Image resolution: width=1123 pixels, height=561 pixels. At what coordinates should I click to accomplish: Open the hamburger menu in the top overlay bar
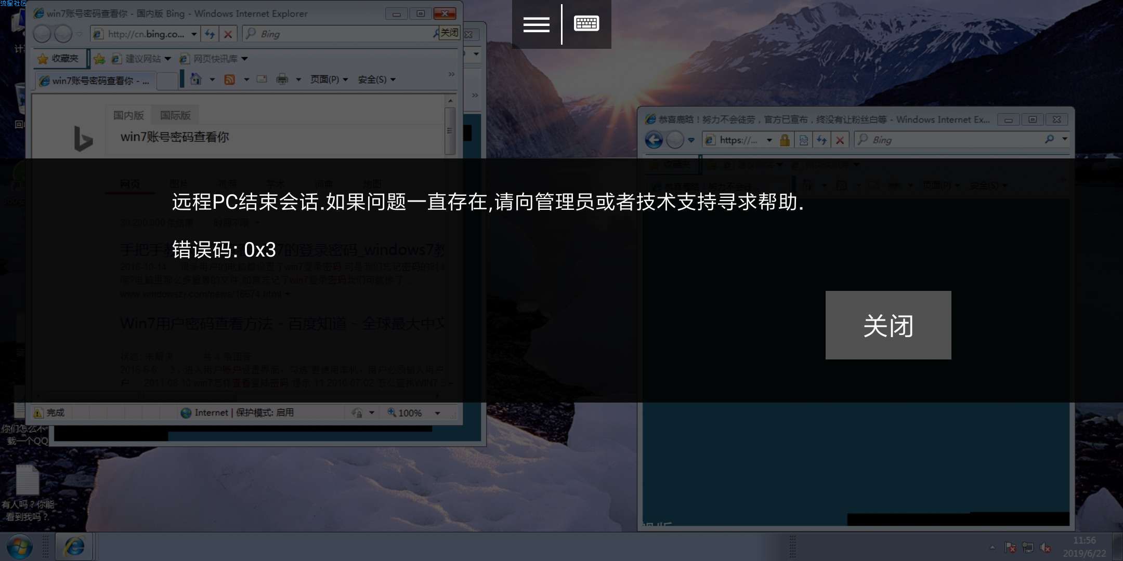[x=536, y=24]
